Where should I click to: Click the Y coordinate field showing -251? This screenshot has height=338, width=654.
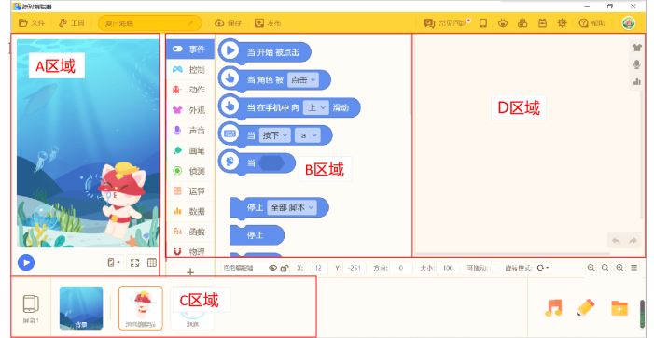click(355, 268)
